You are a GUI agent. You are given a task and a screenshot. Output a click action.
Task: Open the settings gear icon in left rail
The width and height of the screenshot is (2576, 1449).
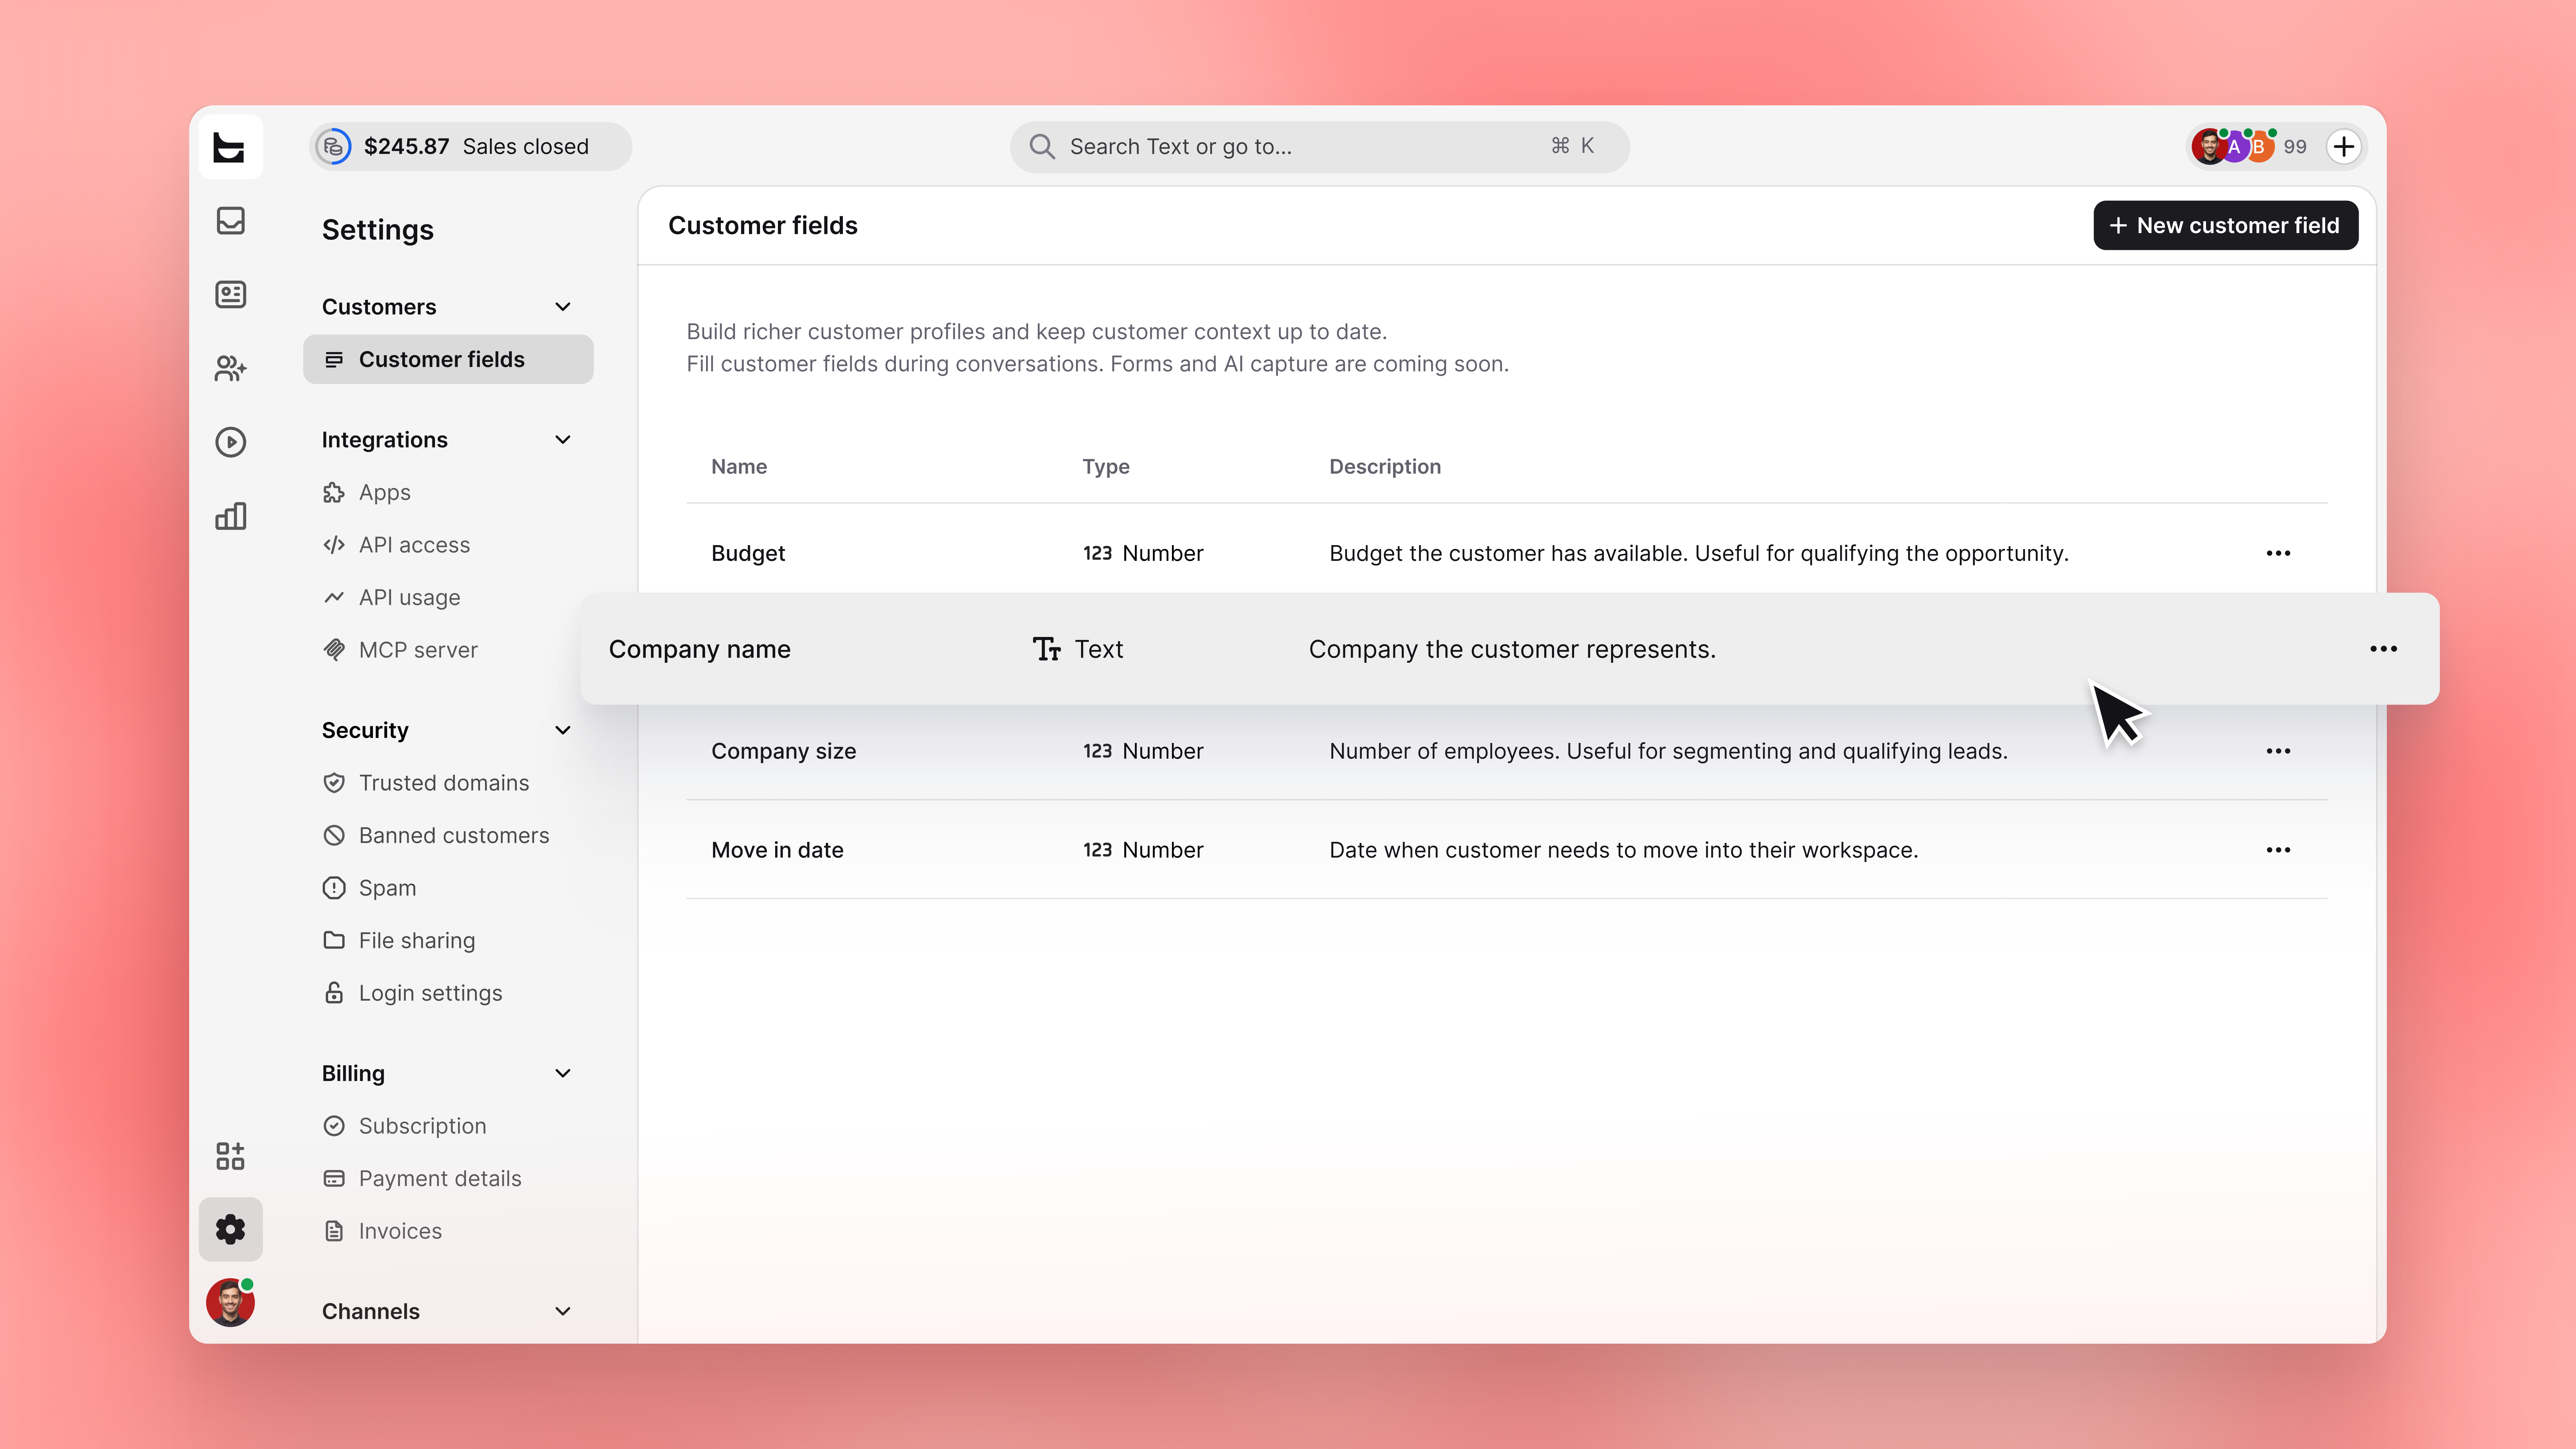(x=230, y=1229)
